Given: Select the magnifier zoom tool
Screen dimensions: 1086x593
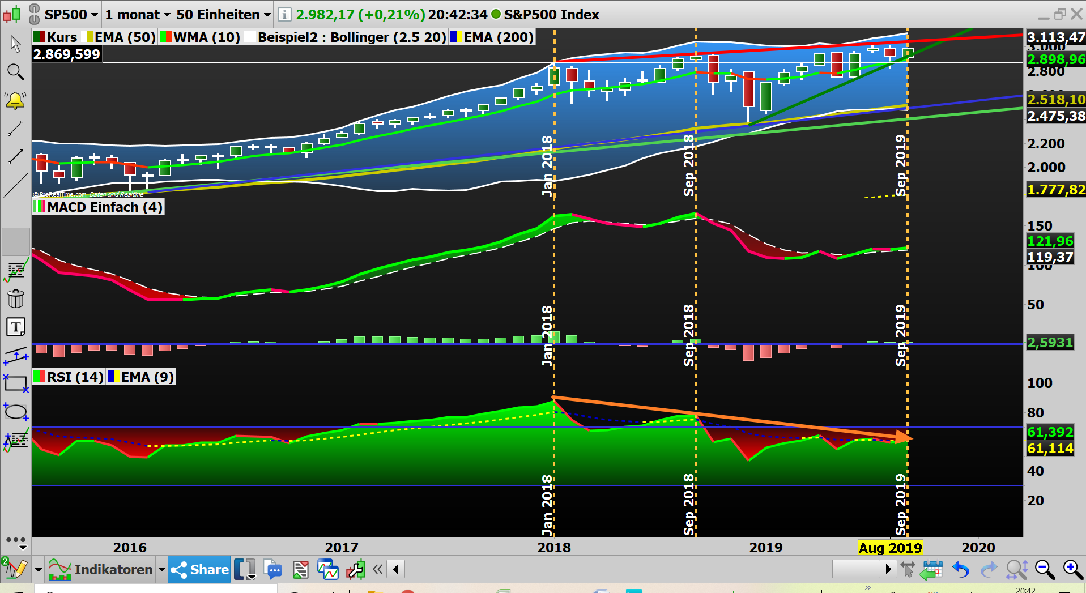Looking at the screenshot, I should tap(16, 72).
